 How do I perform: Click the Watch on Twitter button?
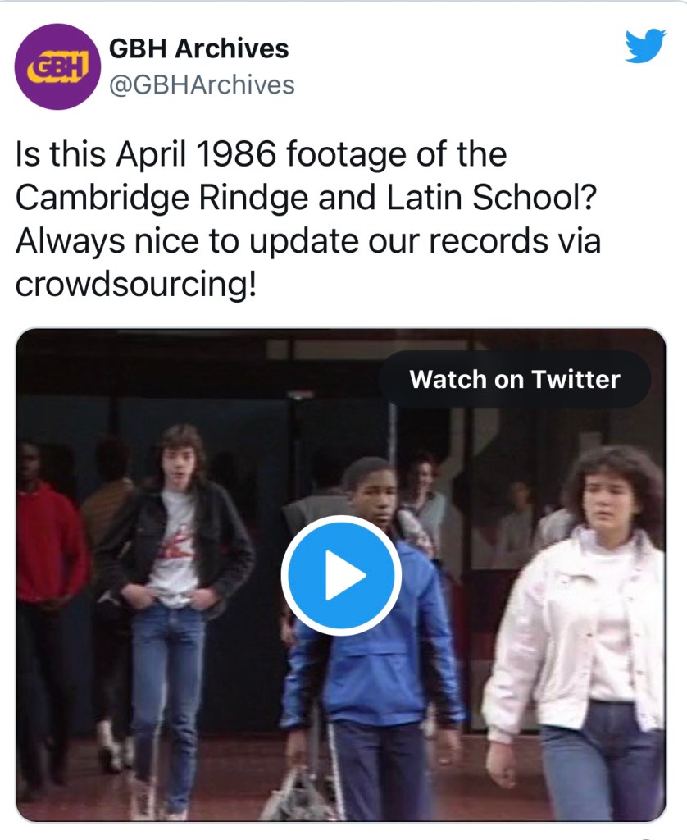(514, 379)
